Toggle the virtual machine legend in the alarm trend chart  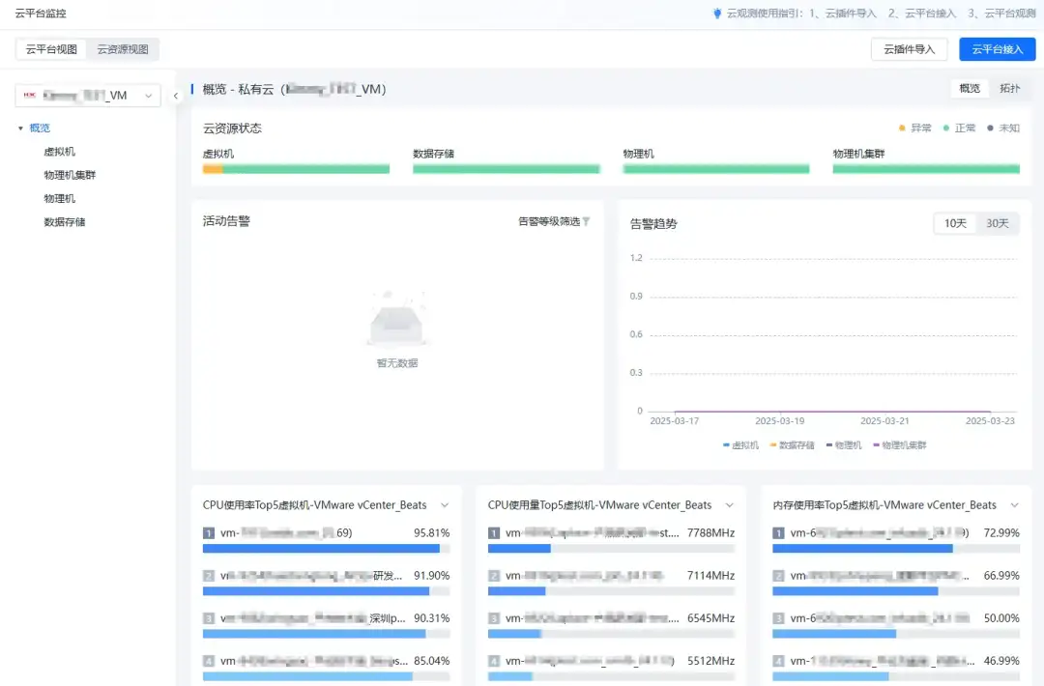point(740,445)
